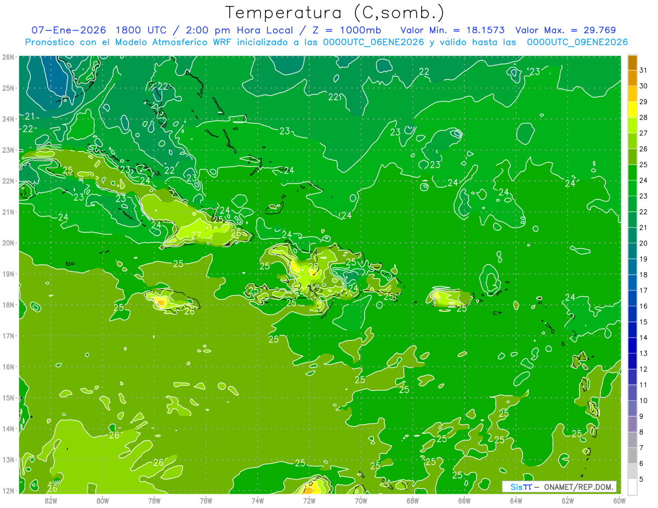Click the title "Temperatura (C,somb.)"
The width and height of the screenshot is (658, 508).
[x=334, y=13]
